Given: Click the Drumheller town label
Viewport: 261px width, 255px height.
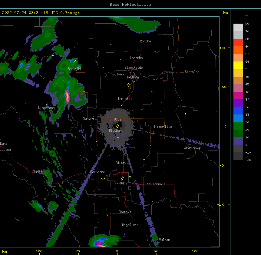Looking at the screenshot, I should click(193, 147).
